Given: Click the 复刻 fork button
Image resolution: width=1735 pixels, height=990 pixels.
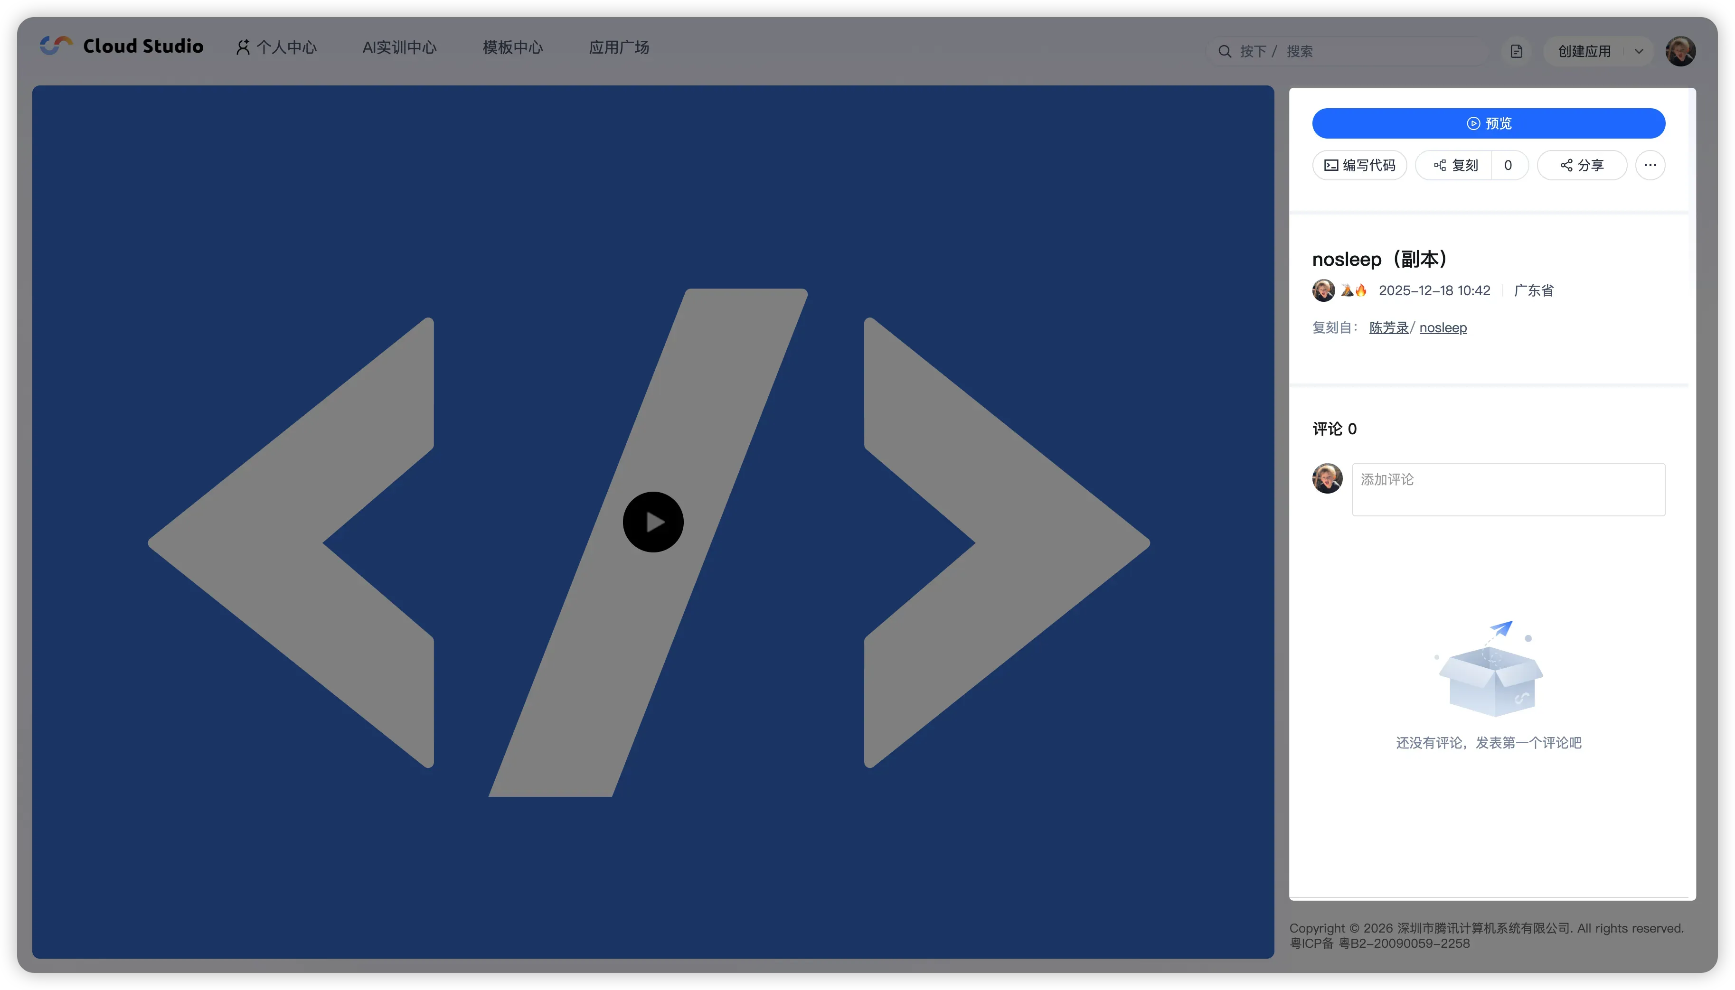Looking at the screenshot, I should (1455, 165).
